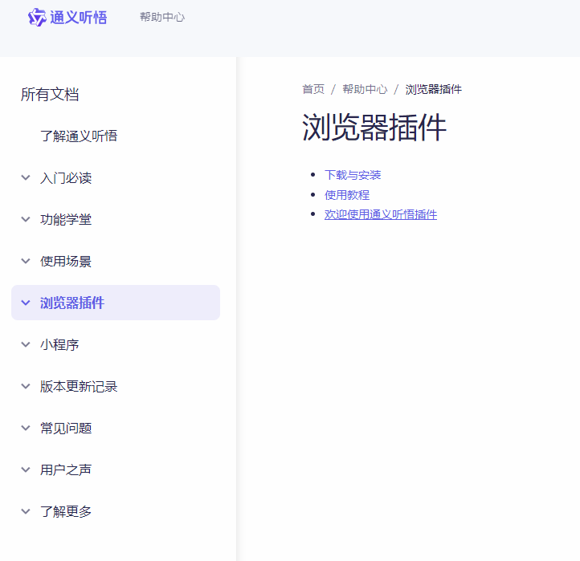Select highlighted 浏览器插件 sidebar item

pos(116,303)
